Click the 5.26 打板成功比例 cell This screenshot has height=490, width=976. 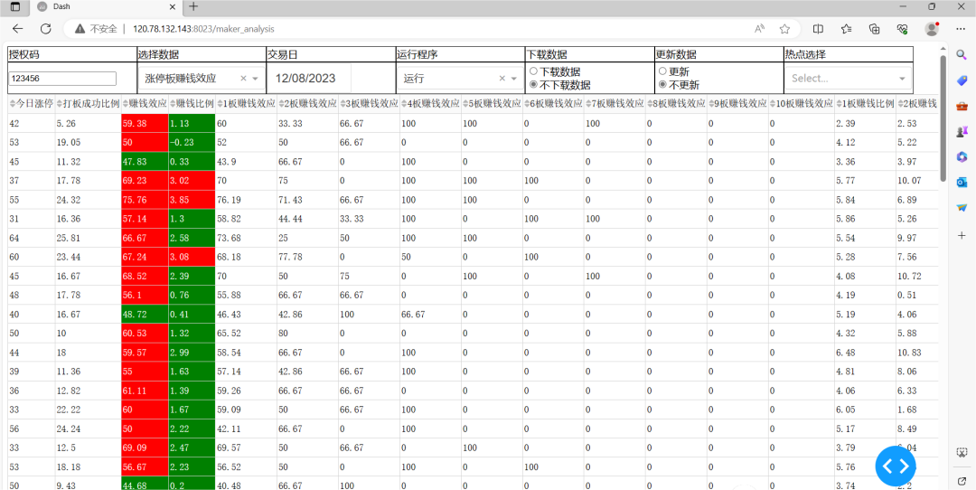click(88, 123)
